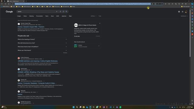Open Search by image camera icon
194x109 pixels.
[x=63, y=12]
